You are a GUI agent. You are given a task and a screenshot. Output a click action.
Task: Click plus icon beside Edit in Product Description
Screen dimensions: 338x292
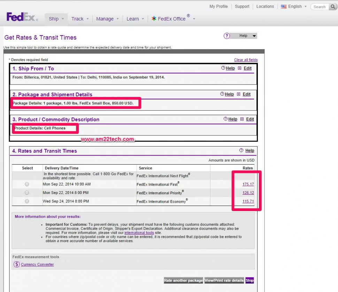pos(242,119)
